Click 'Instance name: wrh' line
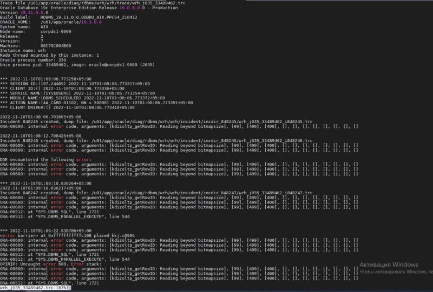This screenshot has height=292, width=433. (x=23, y=50)
